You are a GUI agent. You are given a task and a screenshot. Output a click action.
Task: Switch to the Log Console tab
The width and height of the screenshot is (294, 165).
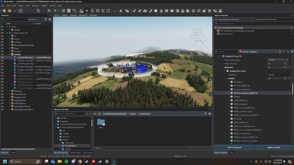88,153
